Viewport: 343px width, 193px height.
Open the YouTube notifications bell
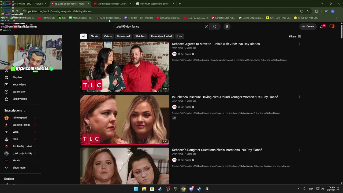click(x=322, y=27)
